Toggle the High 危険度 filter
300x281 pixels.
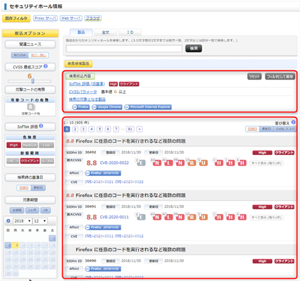(x=14, y=145)
